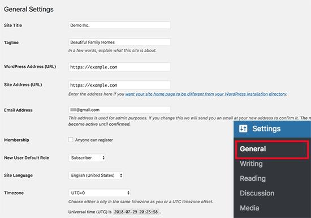The height and width of the screenshot is (218, 311).
Task: Open Discussion settings menu item
Action: 257,193
